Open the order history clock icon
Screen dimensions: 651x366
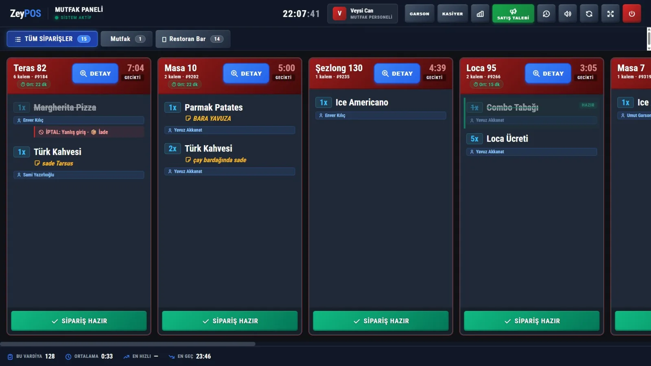(546, 14)
